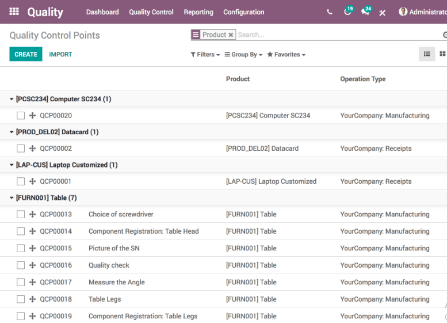Click drag handle for QCP00013 row
Screen dimensions: 447x323
click(x=32, y=214)
